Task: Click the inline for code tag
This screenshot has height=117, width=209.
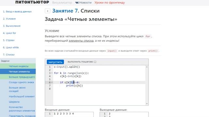Action: [x=148, y=36]
